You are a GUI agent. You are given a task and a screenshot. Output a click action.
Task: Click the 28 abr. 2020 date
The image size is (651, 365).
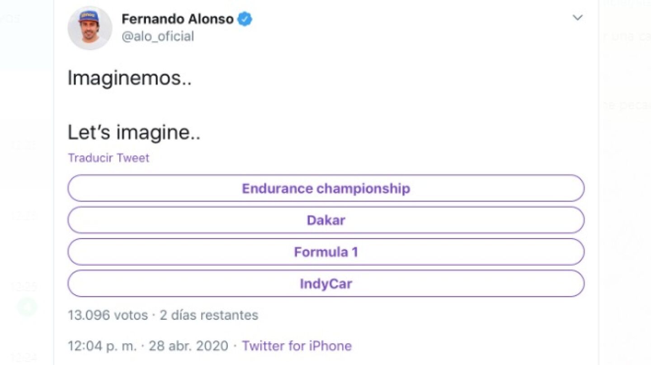click(x=189, y=346)
